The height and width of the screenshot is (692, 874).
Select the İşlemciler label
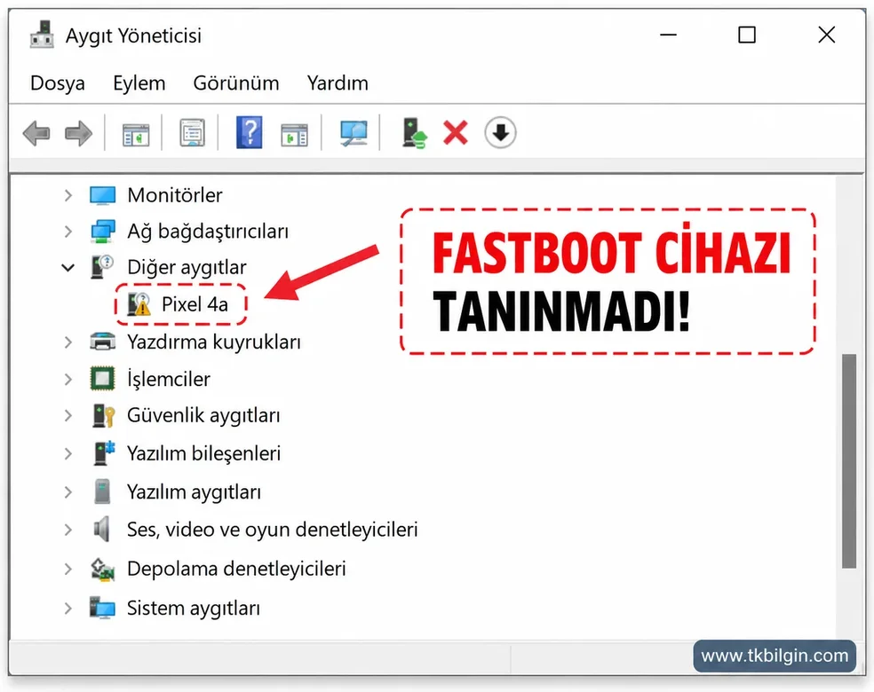(169, 379)
